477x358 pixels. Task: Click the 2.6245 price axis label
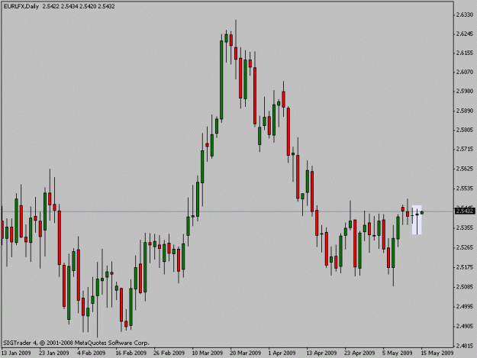[465, 34]
